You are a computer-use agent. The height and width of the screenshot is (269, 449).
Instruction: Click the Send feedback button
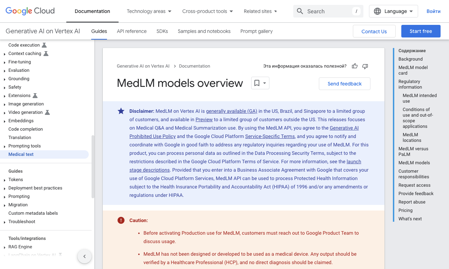point(344,84)
